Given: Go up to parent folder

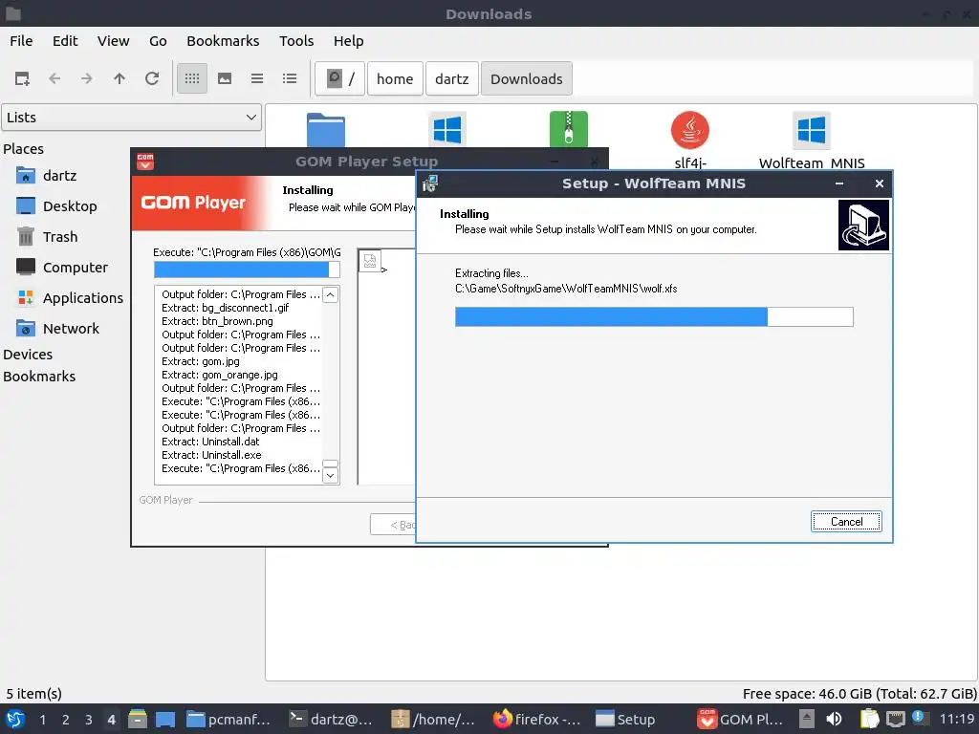Looking at the screenshot, I should [x=120, y=78].
